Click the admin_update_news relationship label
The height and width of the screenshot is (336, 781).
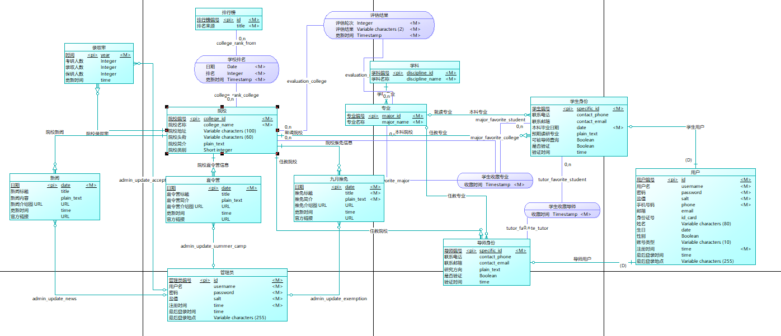pos(54,299)
